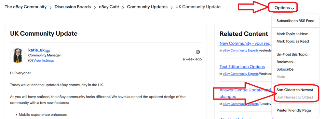325x119 pixels.
Task: Go to Community Updates breadcrumb
Action: click(147, 7)
